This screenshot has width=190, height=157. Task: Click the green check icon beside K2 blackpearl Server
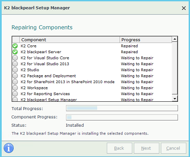click(x=15, y=52)
